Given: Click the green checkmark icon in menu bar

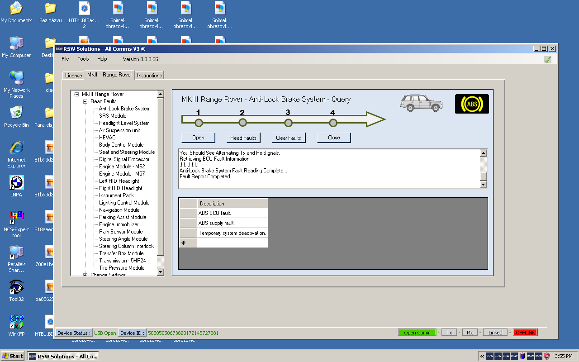Looking at the screenshot, I should pyautogui.click(x=547, y=59).
